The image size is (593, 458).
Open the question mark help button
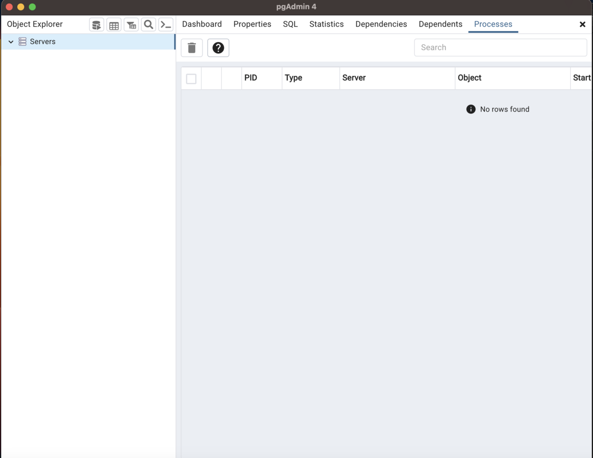pyautogui.click(x=218, y=48)
